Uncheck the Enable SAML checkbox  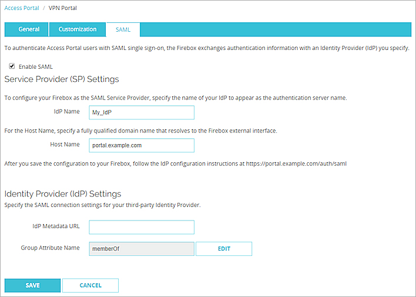coord(12,66)
